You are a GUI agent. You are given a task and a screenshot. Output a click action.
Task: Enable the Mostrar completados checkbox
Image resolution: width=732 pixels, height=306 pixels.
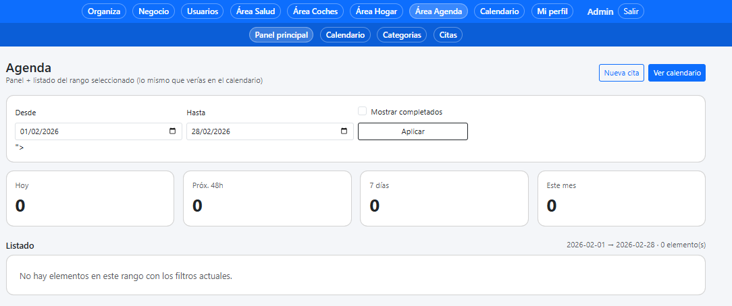pos(363,112)
